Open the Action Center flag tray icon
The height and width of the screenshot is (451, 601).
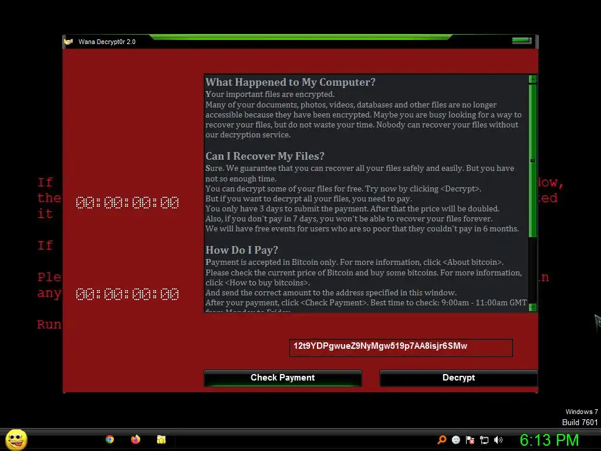(x=470, y=440)
